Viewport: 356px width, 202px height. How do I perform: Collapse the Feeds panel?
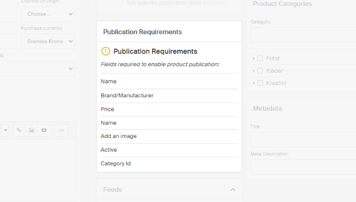[x=233, y=190]
